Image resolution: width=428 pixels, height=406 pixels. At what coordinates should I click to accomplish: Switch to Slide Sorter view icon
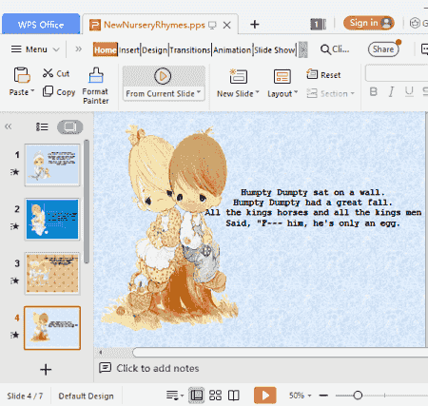215,396
